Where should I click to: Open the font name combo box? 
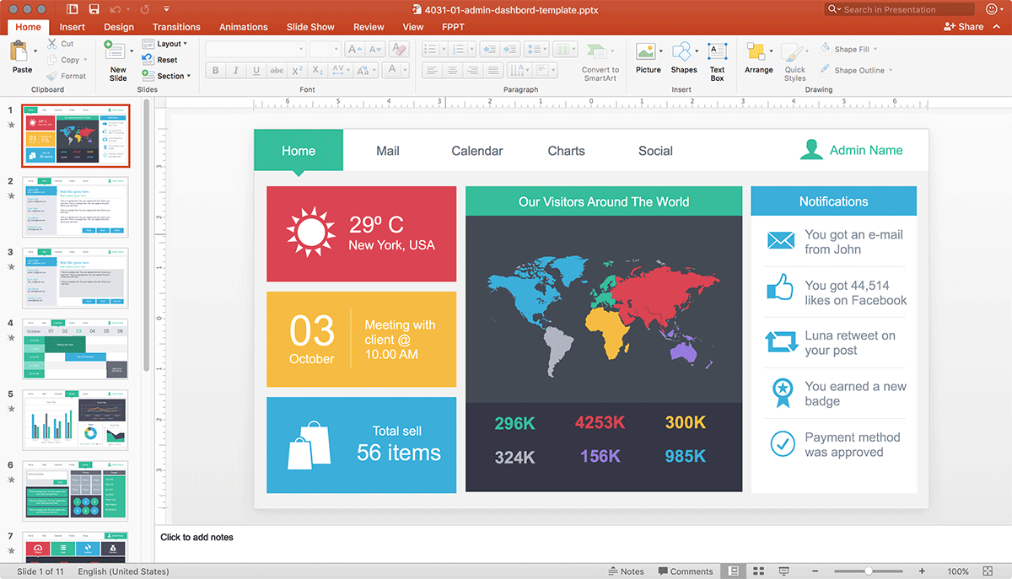[256, 50]
